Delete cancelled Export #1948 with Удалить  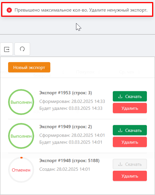(x=130, y=176)
